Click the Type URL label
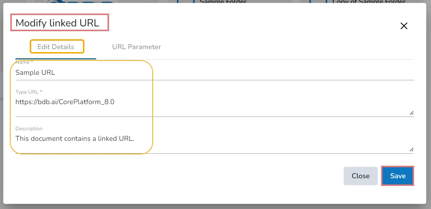 coord(29,92)
